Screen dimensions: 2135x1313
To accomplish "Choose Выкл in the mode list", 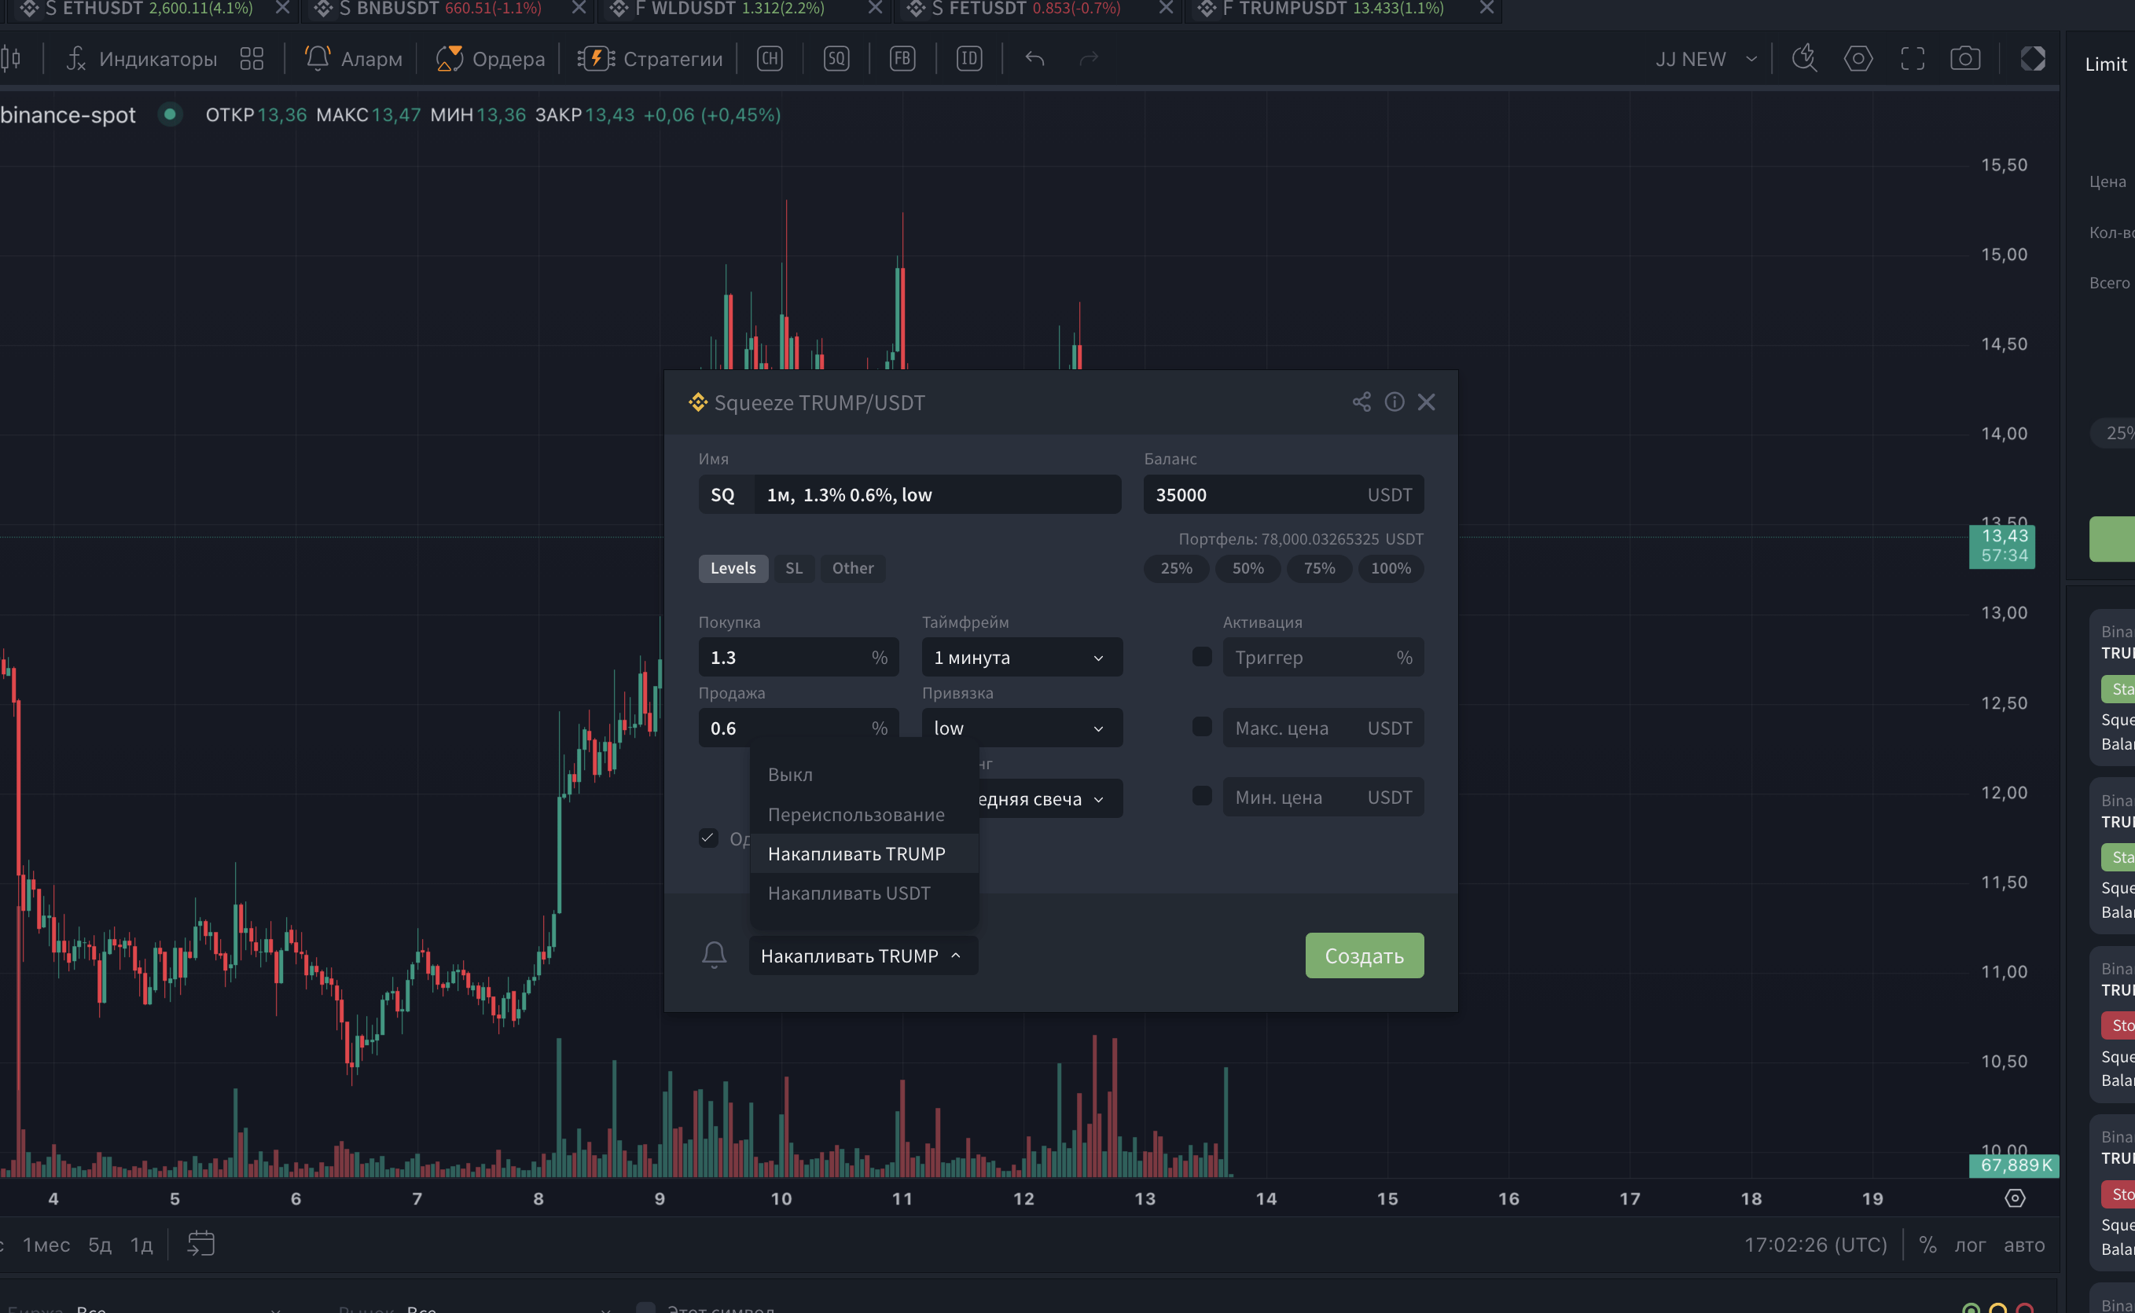I will 864,774.
